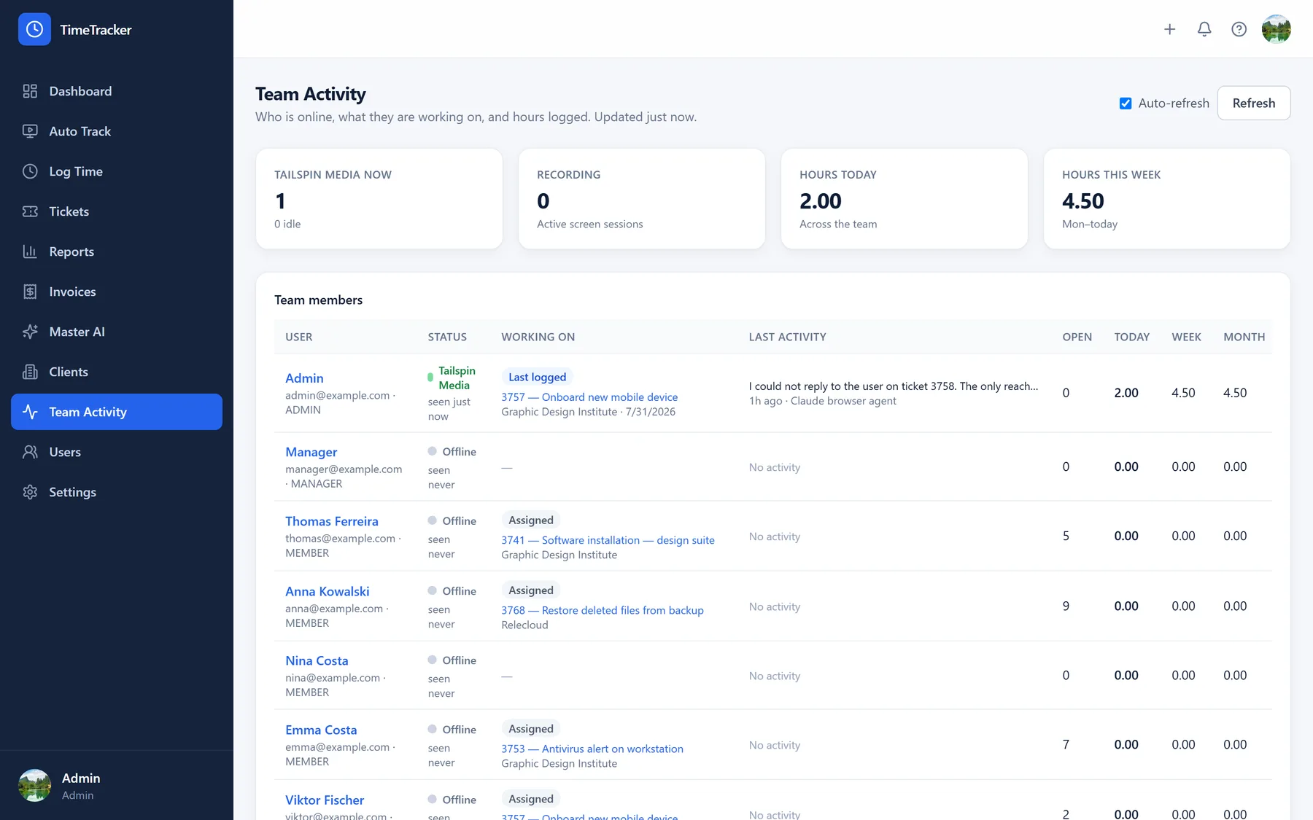Open the profile avatar in top bar
This screenshot has height=820, width=1313.
click(1277, 29)
